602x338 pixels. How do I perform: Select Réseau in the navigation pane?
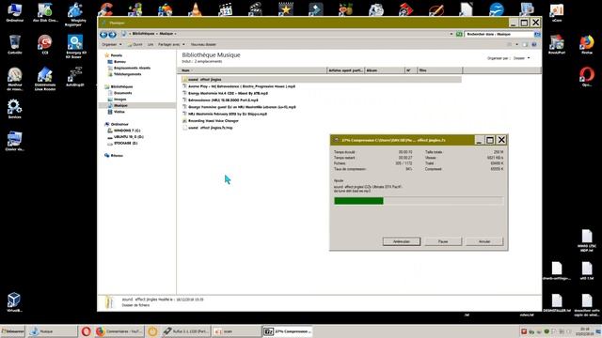(117, 156)
